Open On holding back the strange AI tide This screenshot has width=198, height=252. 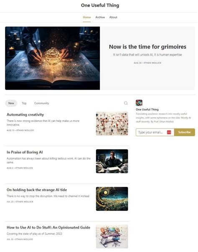coord(37,190)
